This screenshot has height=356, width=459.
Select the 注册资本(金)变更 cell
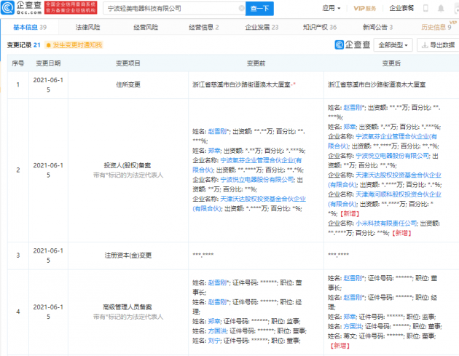[x=128, y=256]
